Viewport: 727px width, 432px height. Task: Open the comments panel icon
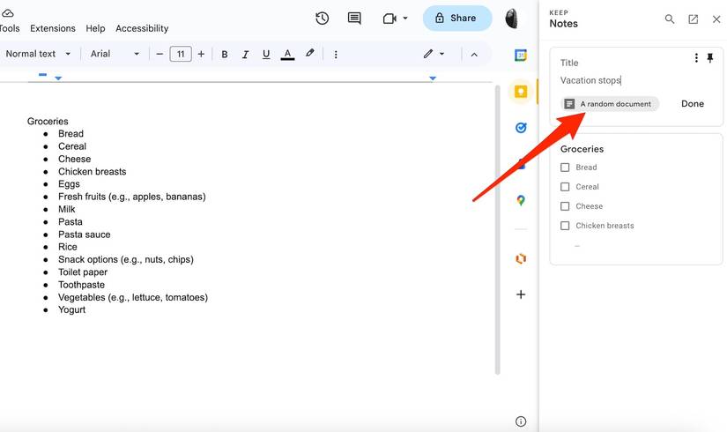[x=354, y=19]
